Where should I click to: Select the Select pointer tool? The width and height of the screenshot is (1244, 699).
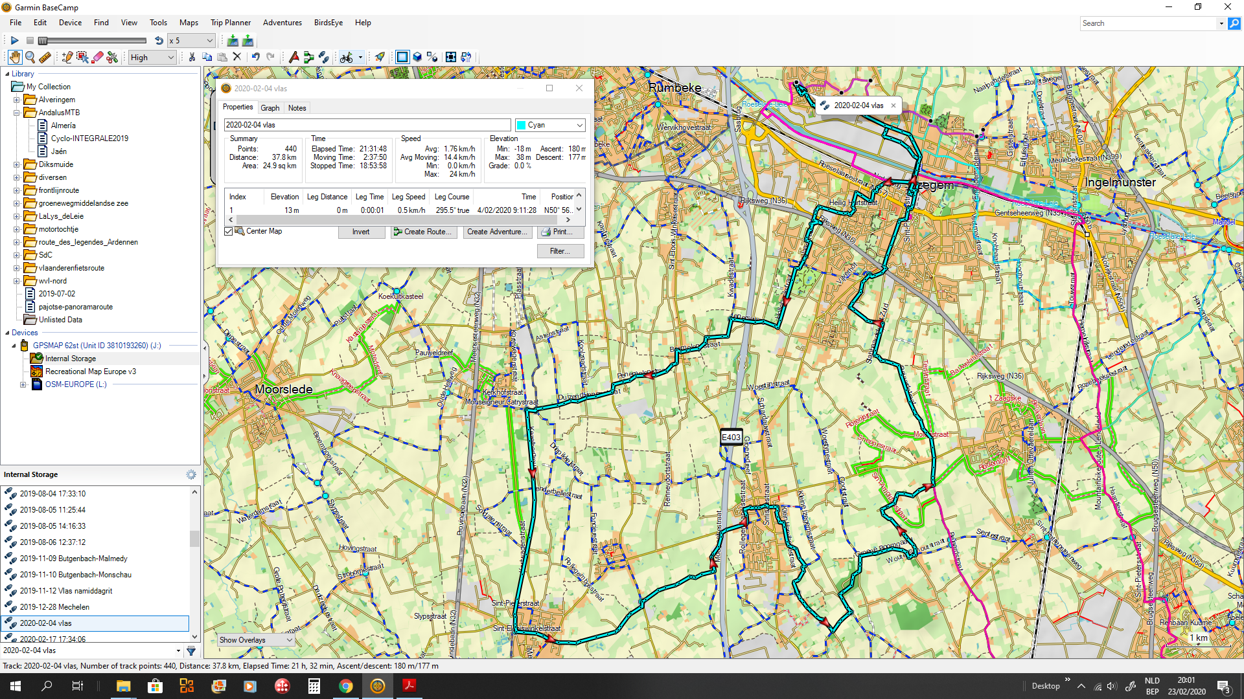82,57
